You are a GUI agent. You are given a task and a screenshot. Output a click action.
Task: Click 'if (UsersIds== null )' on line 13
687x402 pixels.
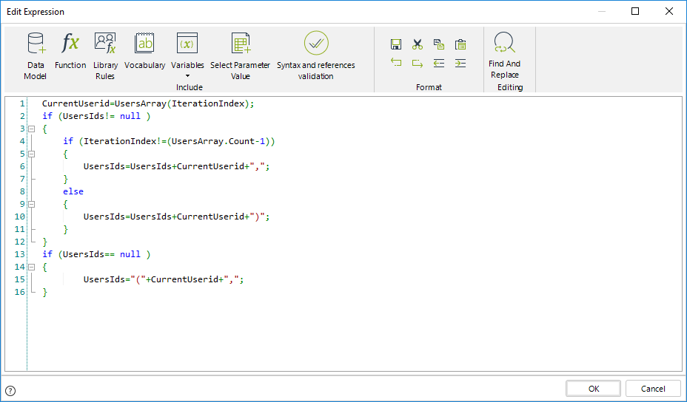click(96, 254)
